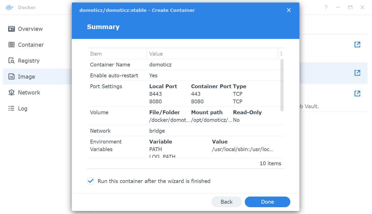
Task: Click the /usr/local/sbin PATH value
Action: tap(243, 149)
